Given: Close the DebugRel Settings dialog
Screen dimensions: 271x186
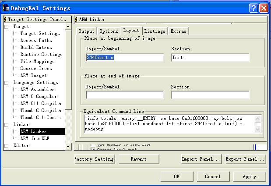Looking at the screenshot, I should (x=264, y=8).
